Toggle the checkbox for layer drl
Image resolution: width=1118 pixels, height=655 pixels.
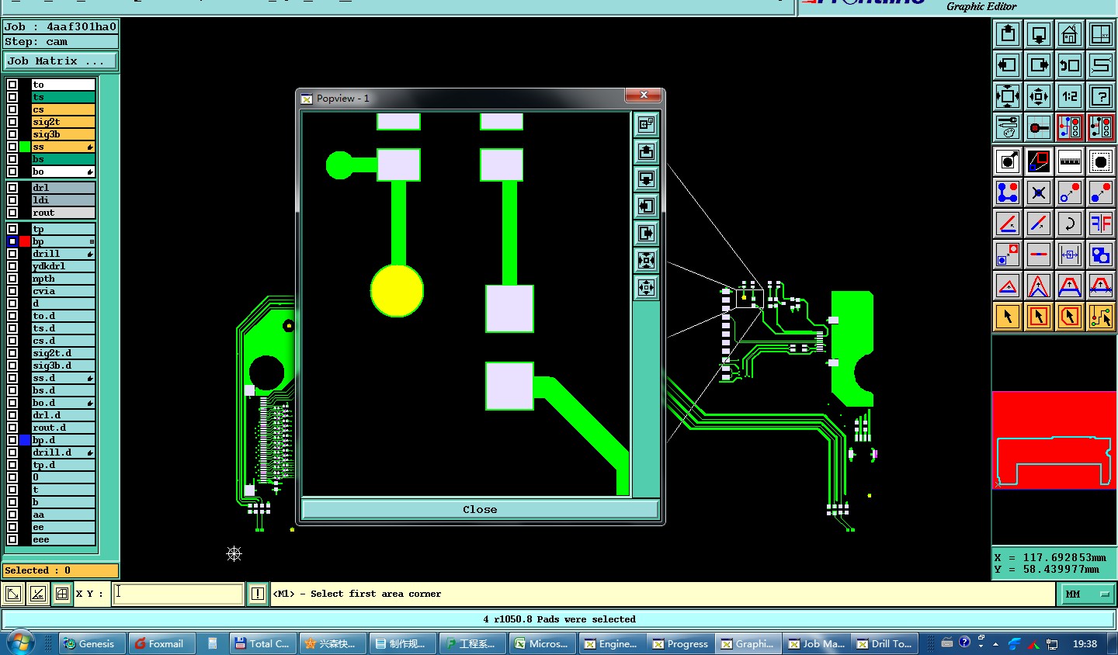(x=12, y=188)
